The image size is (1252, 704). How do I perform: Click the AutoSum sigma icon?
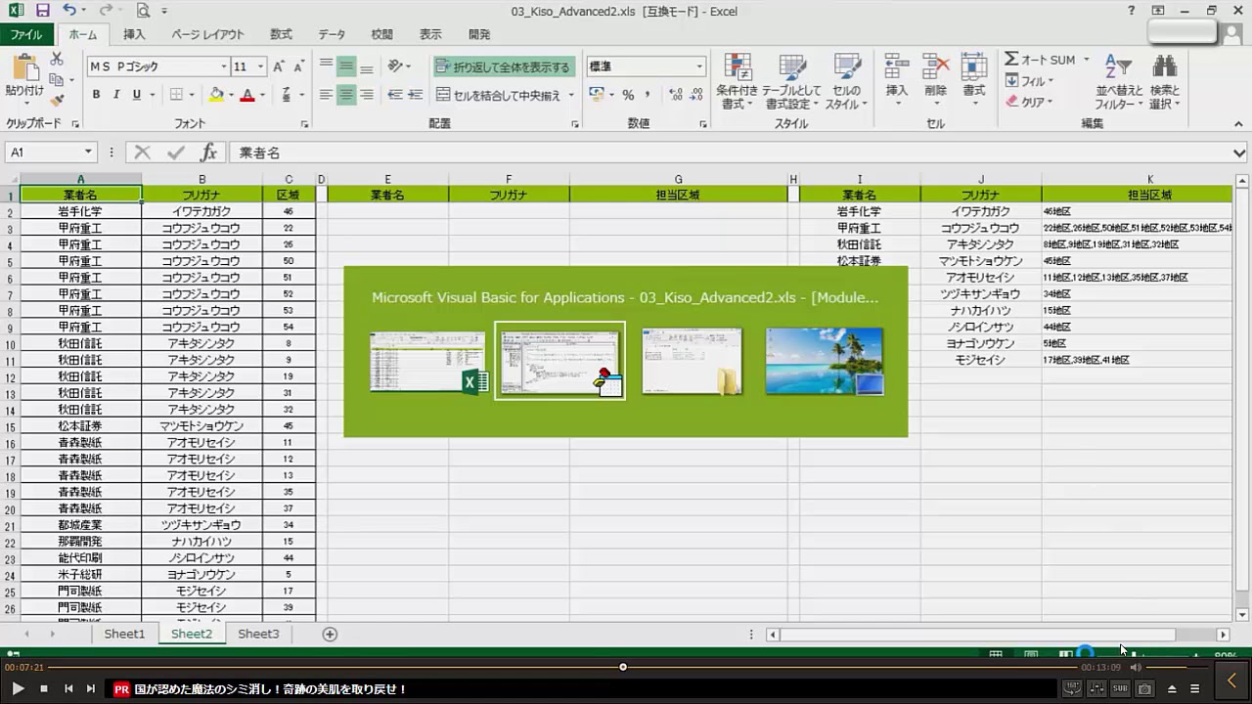tap(1012, 60)
